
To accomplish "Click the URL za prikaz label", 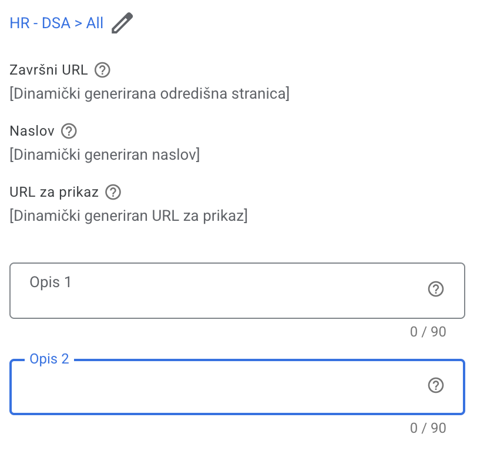I will click(54, 192).
